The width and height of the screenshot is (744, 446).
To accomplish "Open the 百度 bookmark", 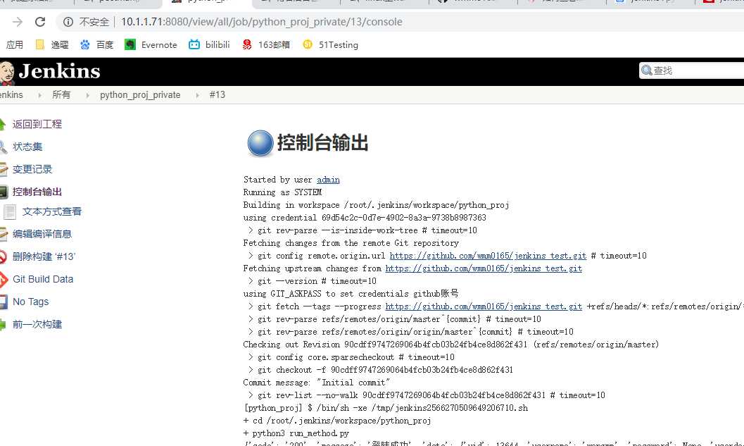I will click(97, 44).
